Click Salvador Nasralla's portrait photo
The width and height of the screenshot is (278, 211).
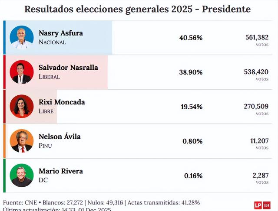[22, 72]
